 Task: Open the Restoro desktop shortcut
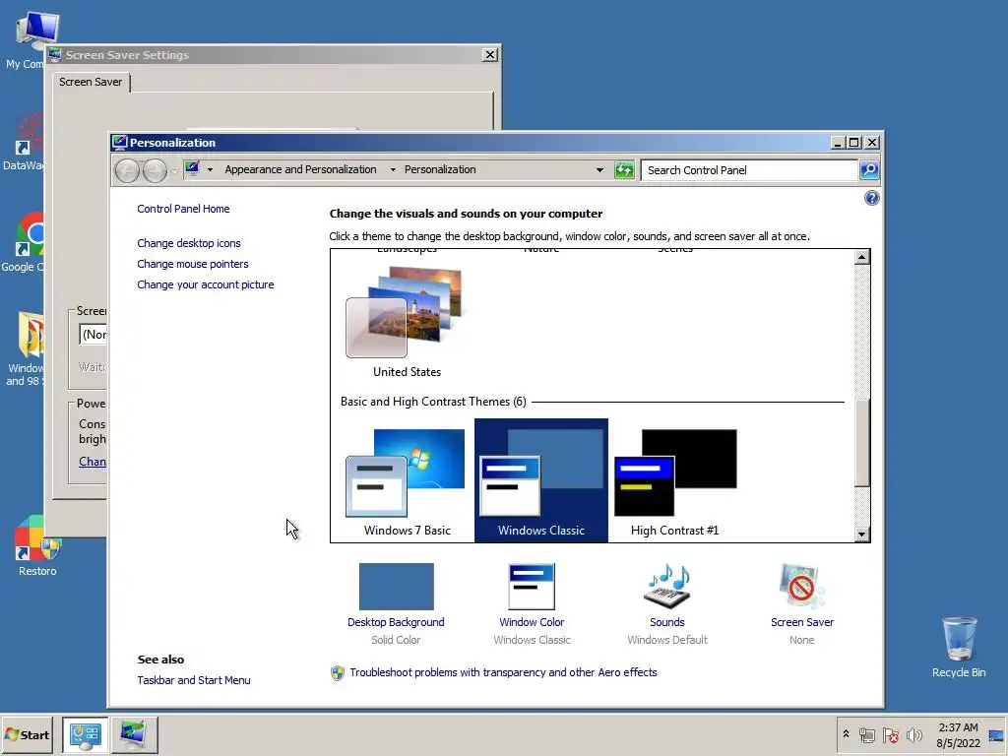[37, 546]
